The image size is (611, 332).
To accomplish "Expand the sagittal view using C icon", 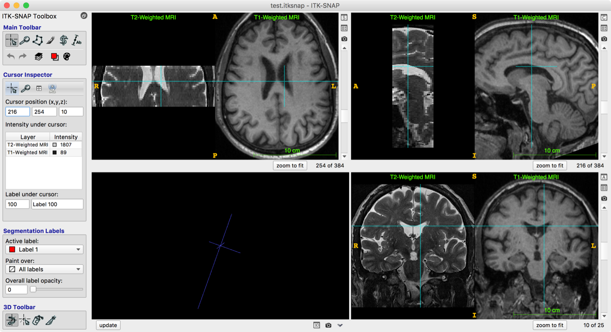I will (604, 17).
